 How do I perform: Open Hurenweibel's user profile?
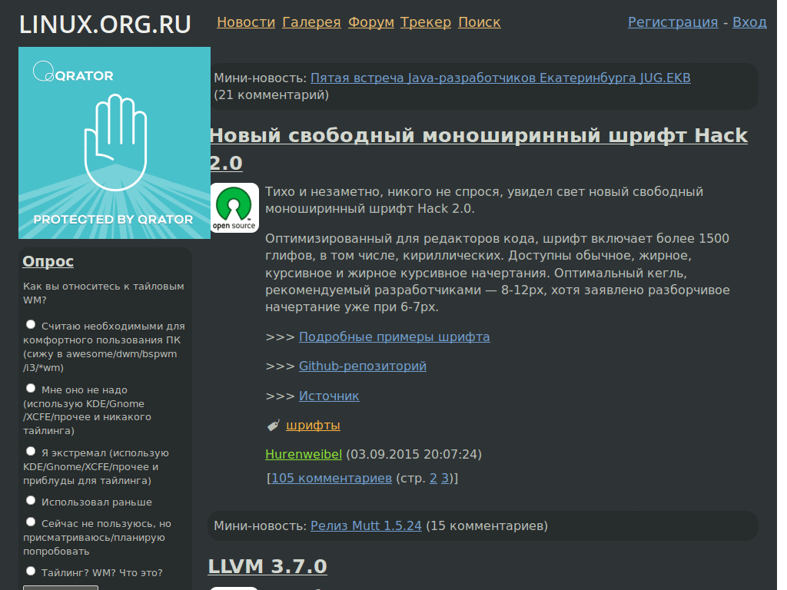coord(303,454)
